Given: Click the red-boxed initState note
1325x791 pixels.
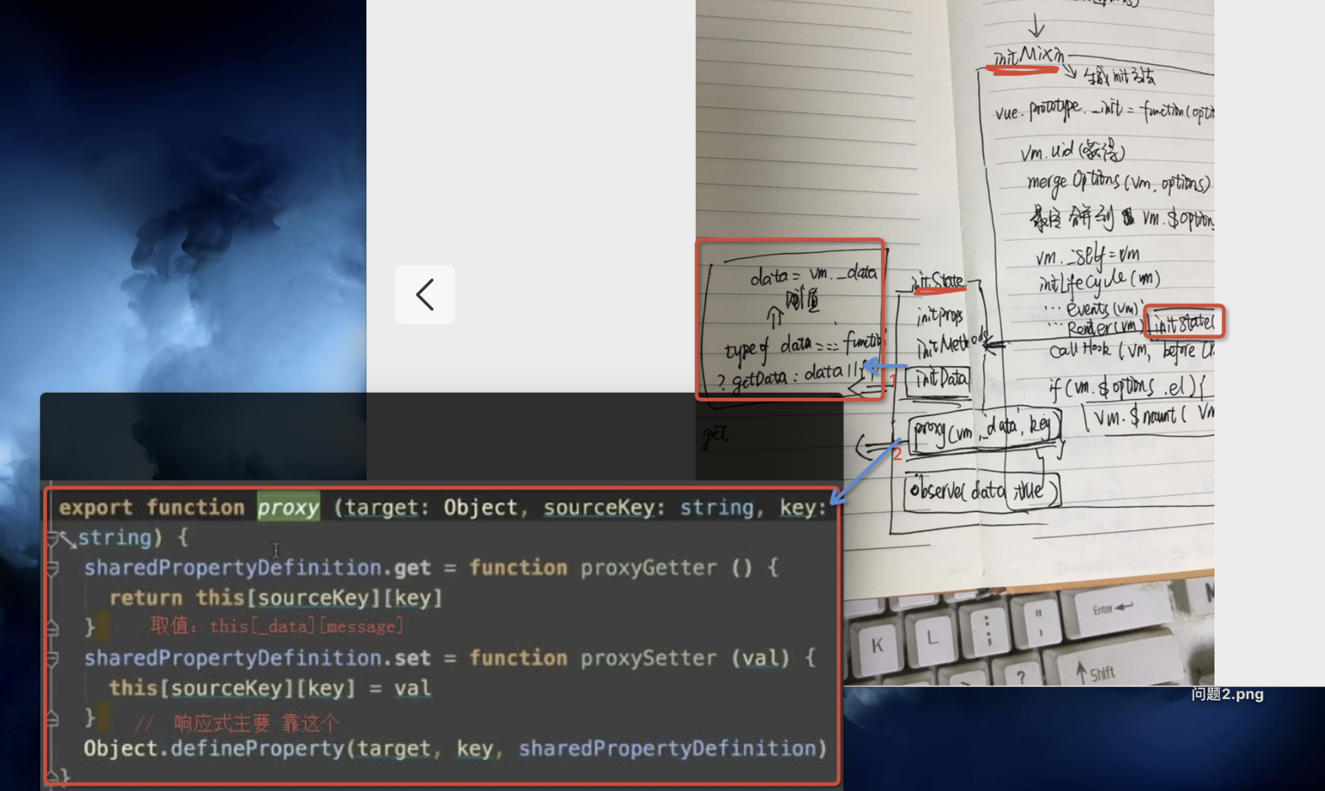Looking at the screenshot, I should click(x=1184, y=322).
